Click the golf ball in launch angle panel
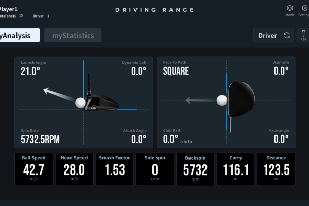Screen dimensions: 309x206 (80, 102)
